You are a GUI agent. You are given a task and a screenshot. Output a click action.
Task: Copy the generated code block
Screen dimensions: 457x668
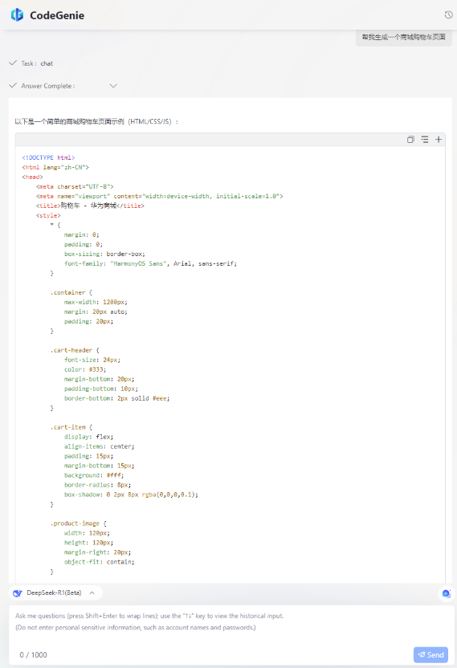tap(410, 140)
